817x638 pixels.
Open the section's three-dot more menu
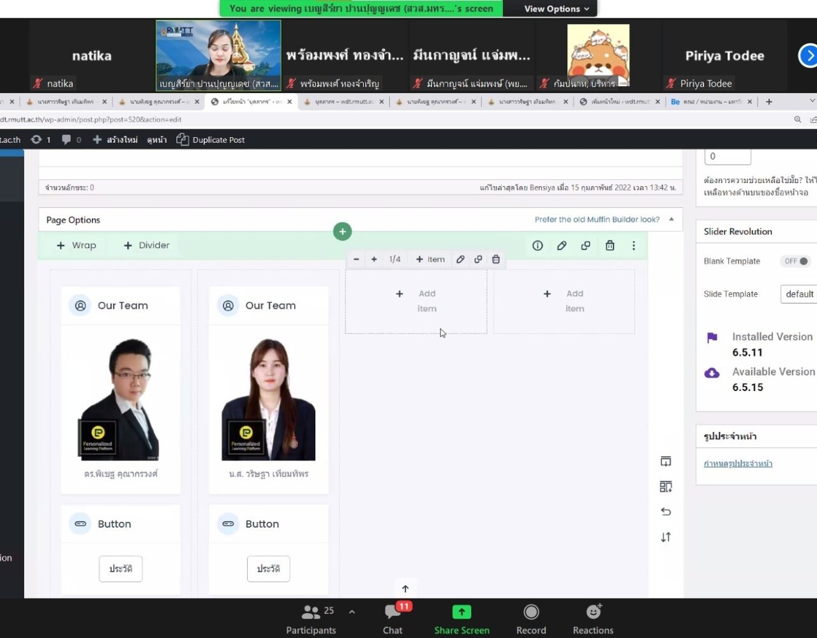point(633,246)
